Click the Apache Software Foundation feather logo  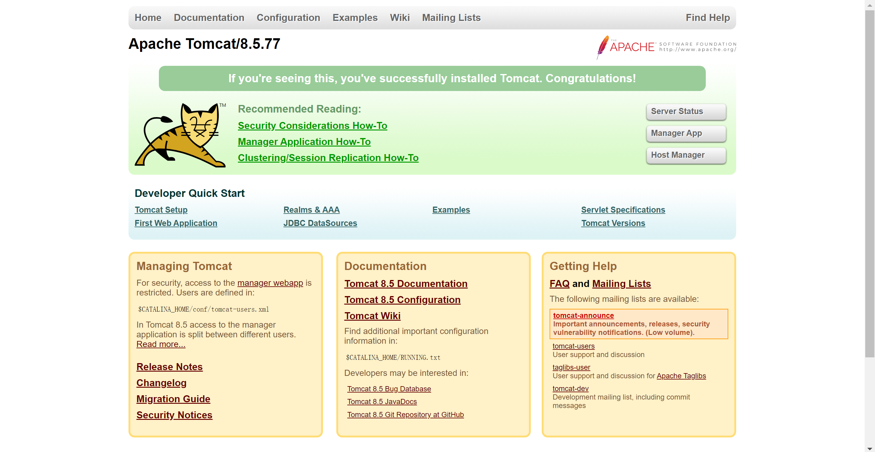pos(667,47)
